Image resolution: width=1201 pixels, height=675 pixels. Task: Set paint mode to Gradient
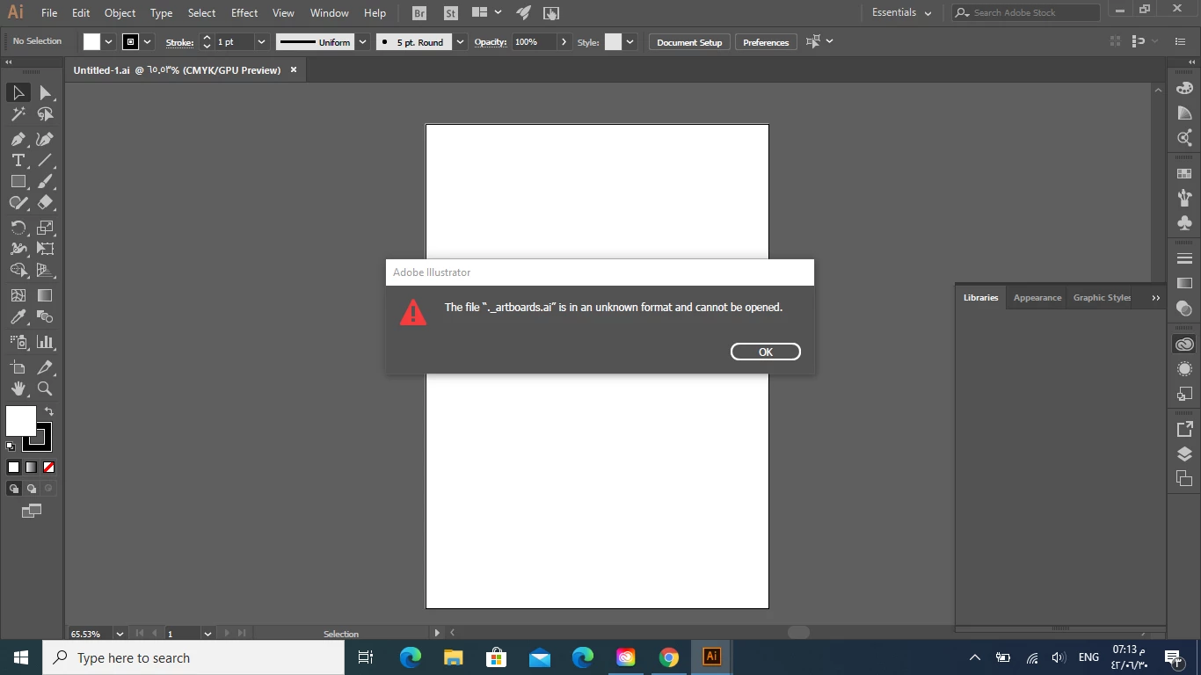pyautogui.click(x=31, y=468)
